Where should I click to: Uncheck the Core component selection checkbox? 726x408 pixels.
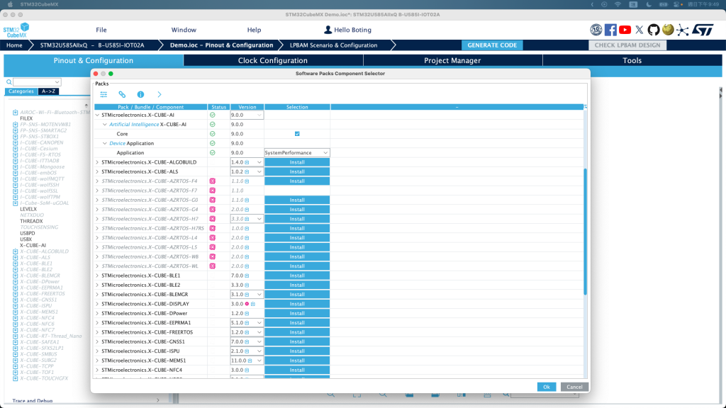(297, 134)
